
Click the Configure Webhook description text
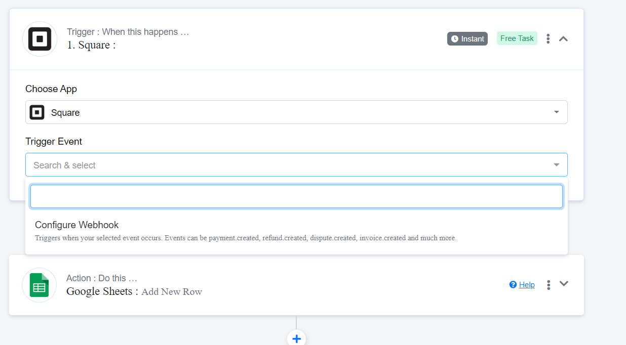pyautogui.click(x=246, y=238)
